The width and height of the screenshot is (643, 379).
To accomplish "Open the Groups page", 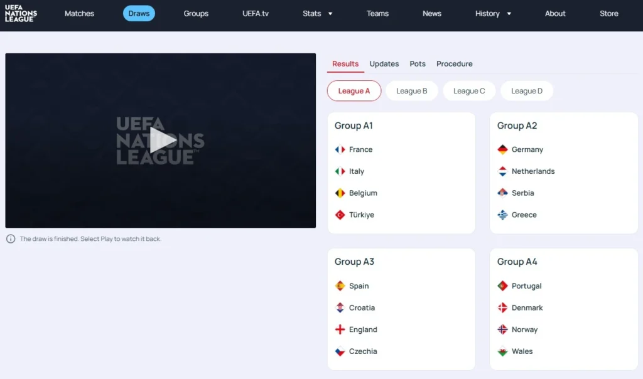I will (x=196, y=14).
